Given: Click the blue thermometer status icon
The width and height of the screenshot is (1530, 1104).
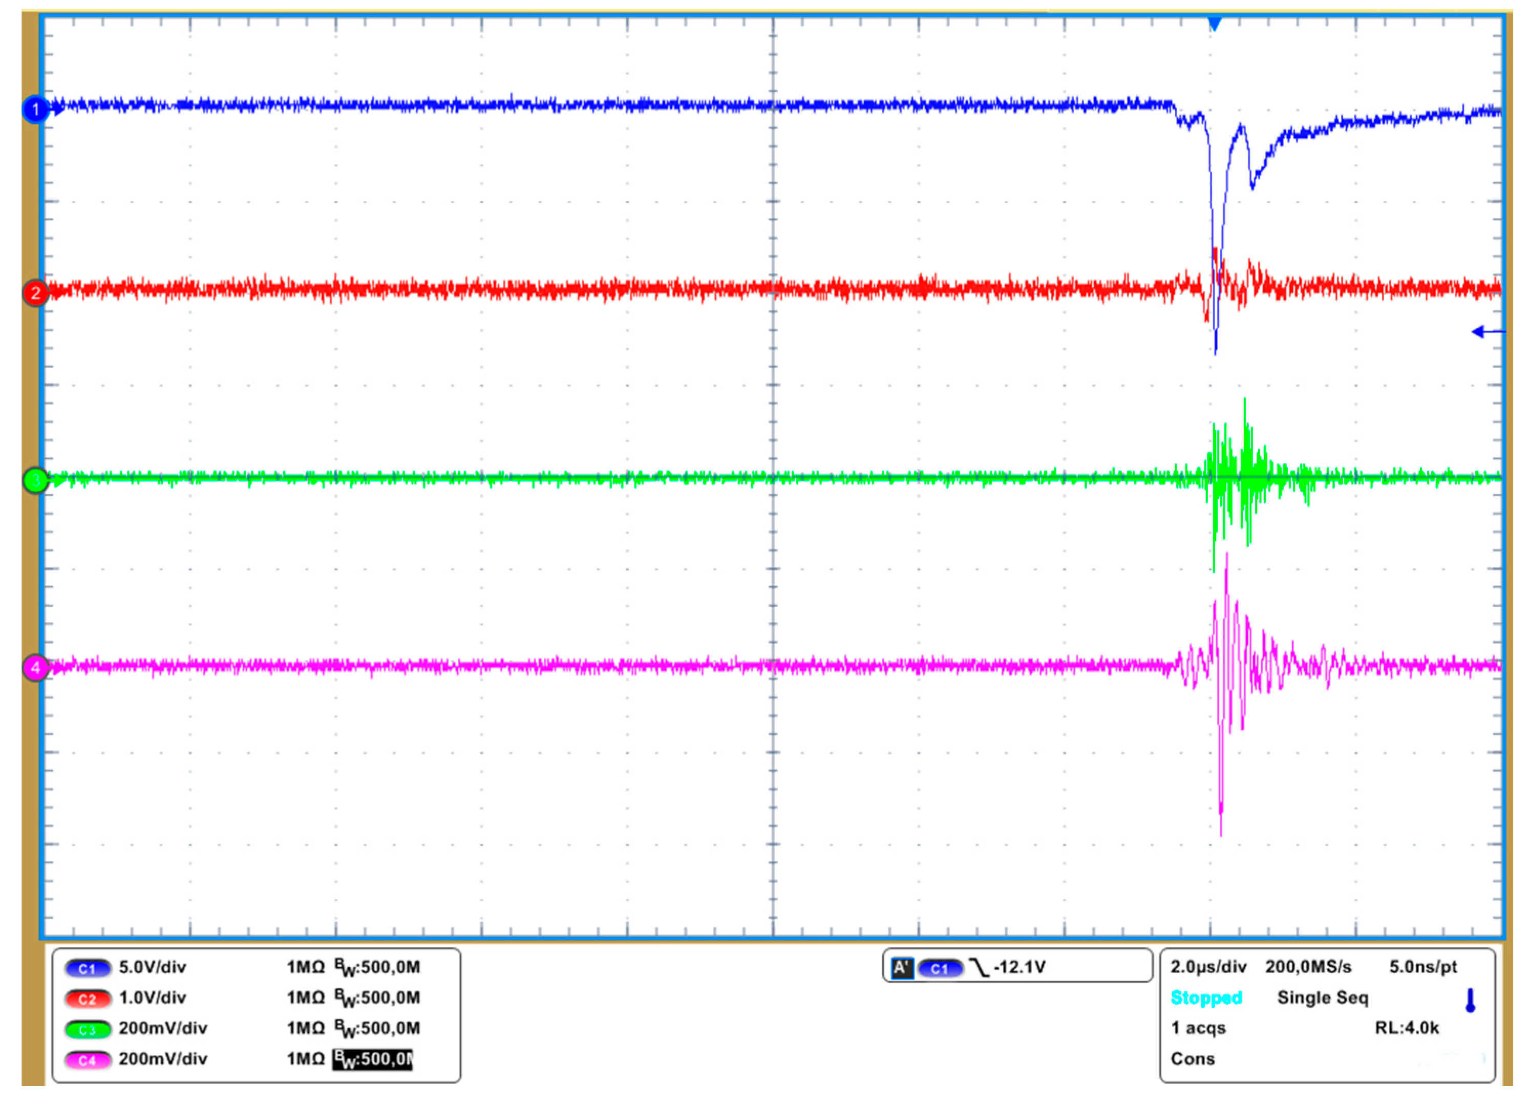Looking at the screenshot, I should point(1471,1000).
